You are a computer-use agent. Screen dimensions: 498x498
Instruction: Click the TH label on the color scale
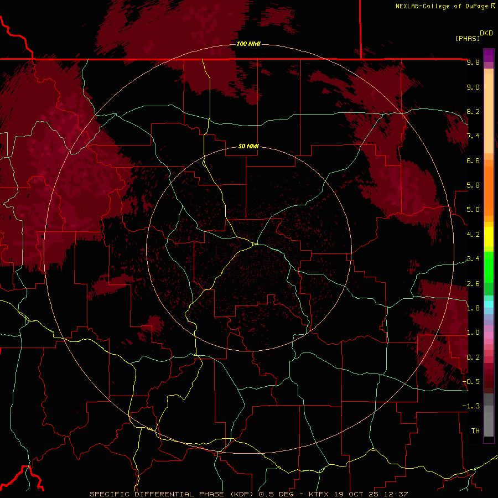(475, 431)
